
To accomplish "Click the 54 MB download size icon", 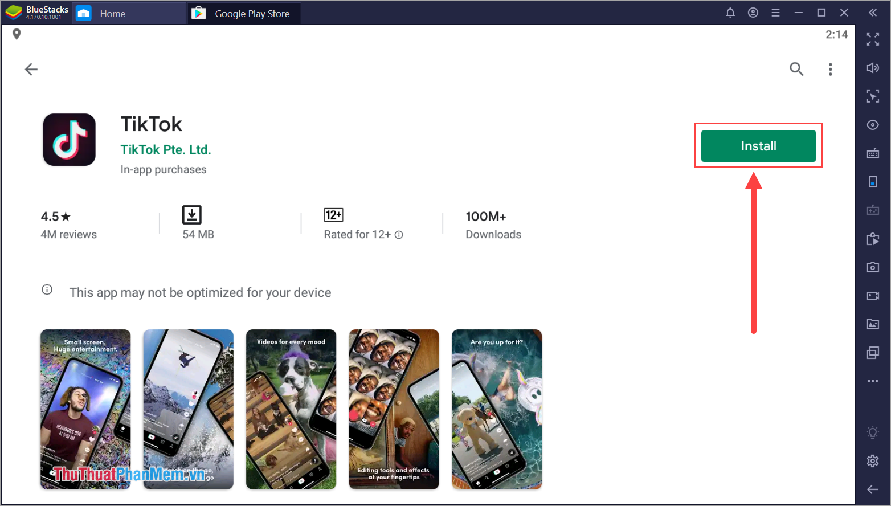I will (192, 215).
